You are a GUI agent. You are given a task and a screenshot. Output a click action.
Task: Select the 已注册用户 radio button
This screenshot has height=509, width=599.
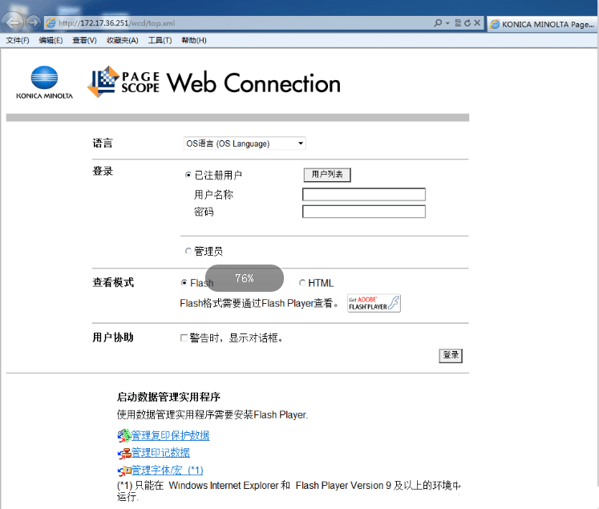click(x=188, y=175)
